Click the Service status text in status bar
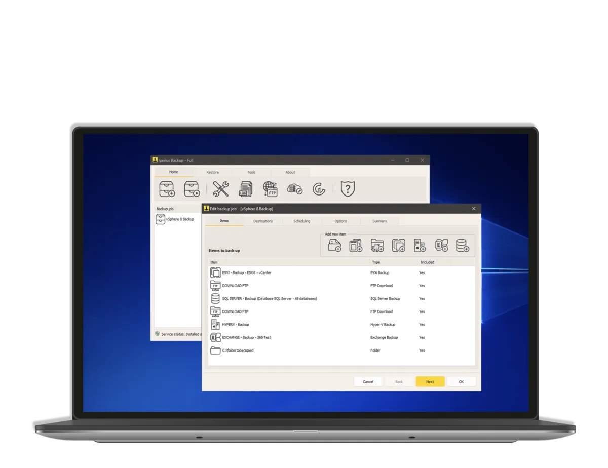 [x=181, y=334]
